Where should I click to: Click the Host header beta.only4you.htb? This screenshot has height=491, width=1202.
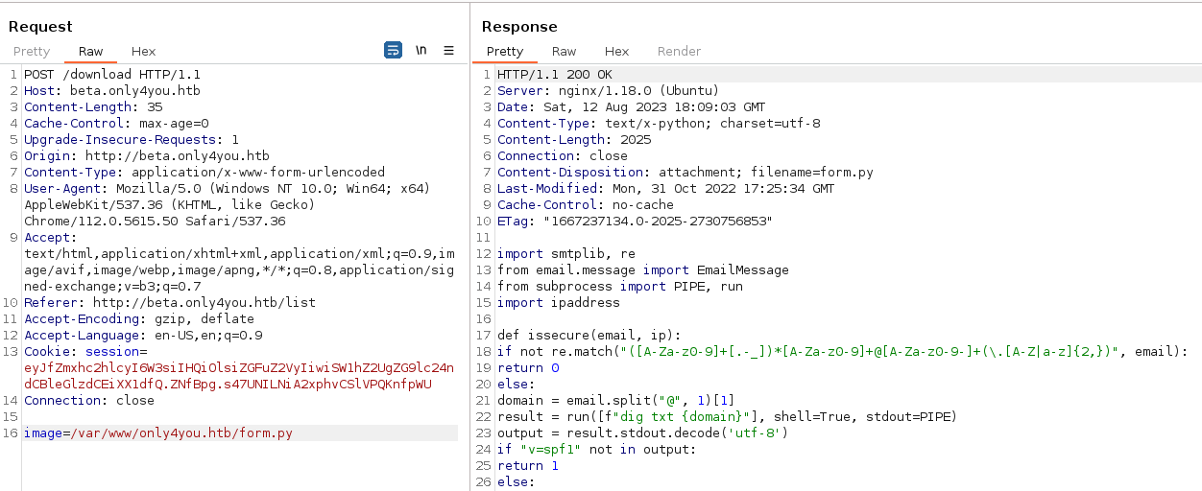point(112,91)
